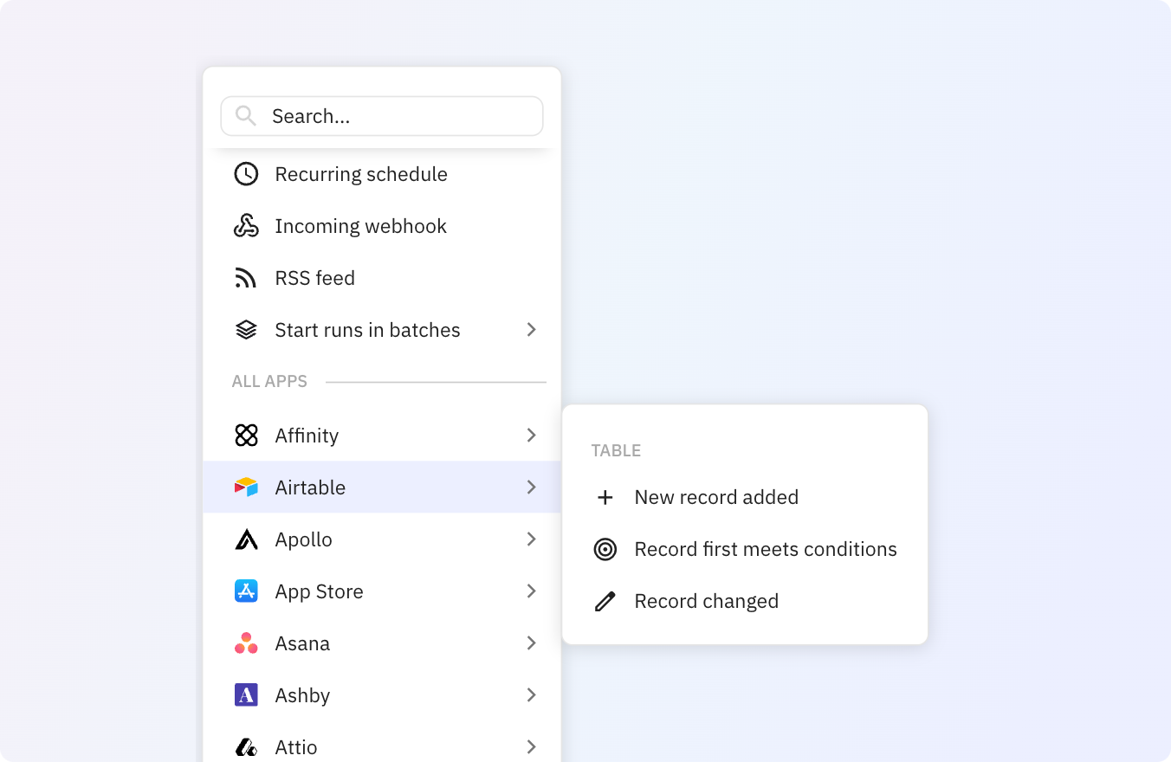Click the Airtable app logo
This screenshot has height=762, width=1171.
tap(246, 488)
